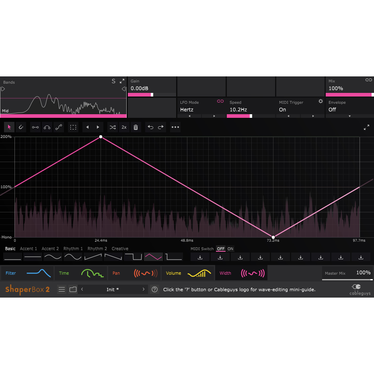Open the Init preset name selector
The height and width of the screenshot is (374, 374).
click(x=113, y=289)
